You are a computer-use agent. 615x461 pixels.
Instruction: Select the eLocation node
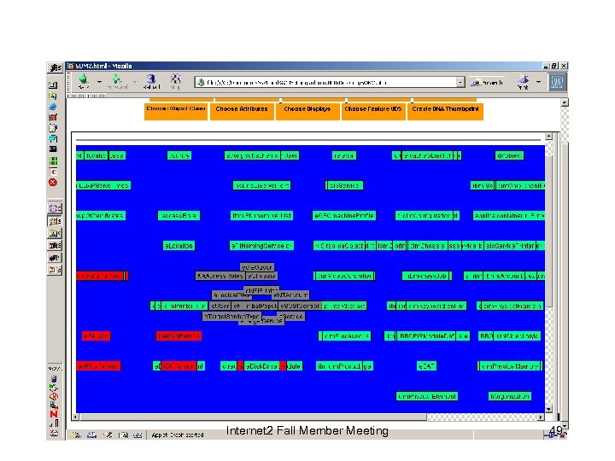point(179,246)
